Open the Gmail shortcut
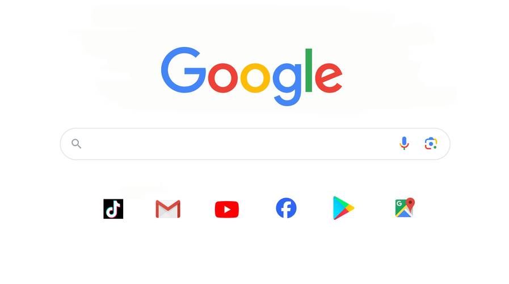The image size is (509, 284). pos(168,209)
